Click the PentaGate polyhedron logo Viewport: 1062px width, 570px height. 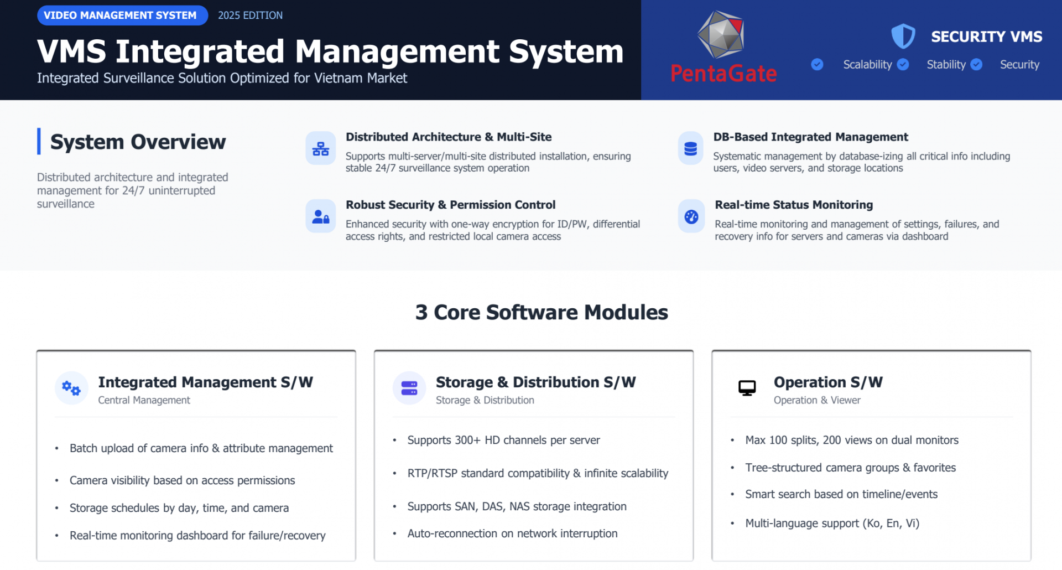pyautogui.click(x=720, y=35)
